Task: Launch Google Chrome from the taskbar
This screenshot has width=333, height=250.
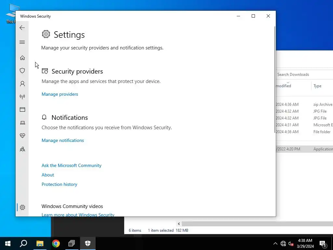Action: 56,243
